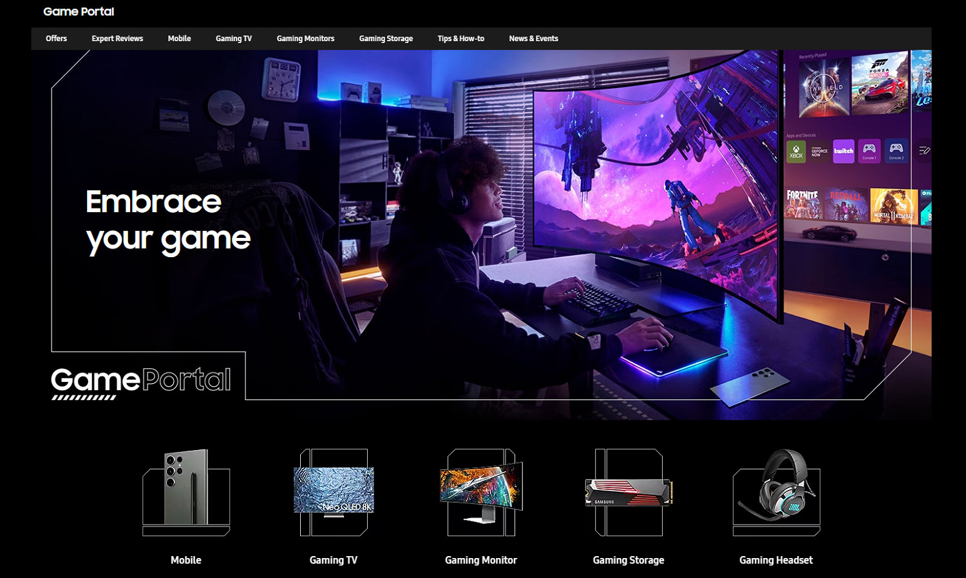The image size is (966, 578).
Task: Click the Mobile phone category icon
Action: [186, 492]
